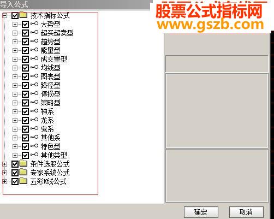Click the 策略型 key icon

pos(34,103)
